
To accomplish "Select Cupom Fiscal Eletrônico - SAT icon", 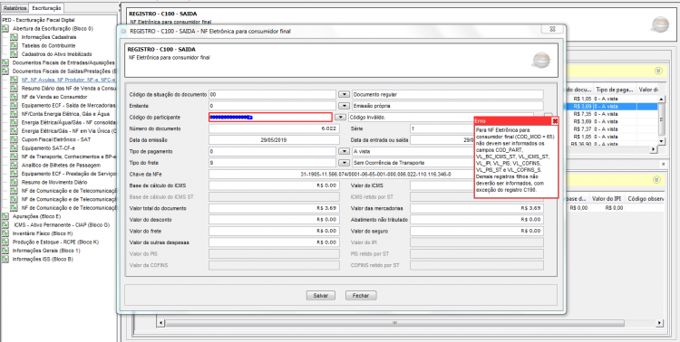I will [14, 140].
